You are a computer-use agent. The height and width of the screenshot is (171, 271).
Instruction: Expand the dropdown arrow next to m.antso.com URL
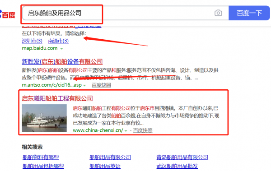pyautogui.click(x=84, y=86)
